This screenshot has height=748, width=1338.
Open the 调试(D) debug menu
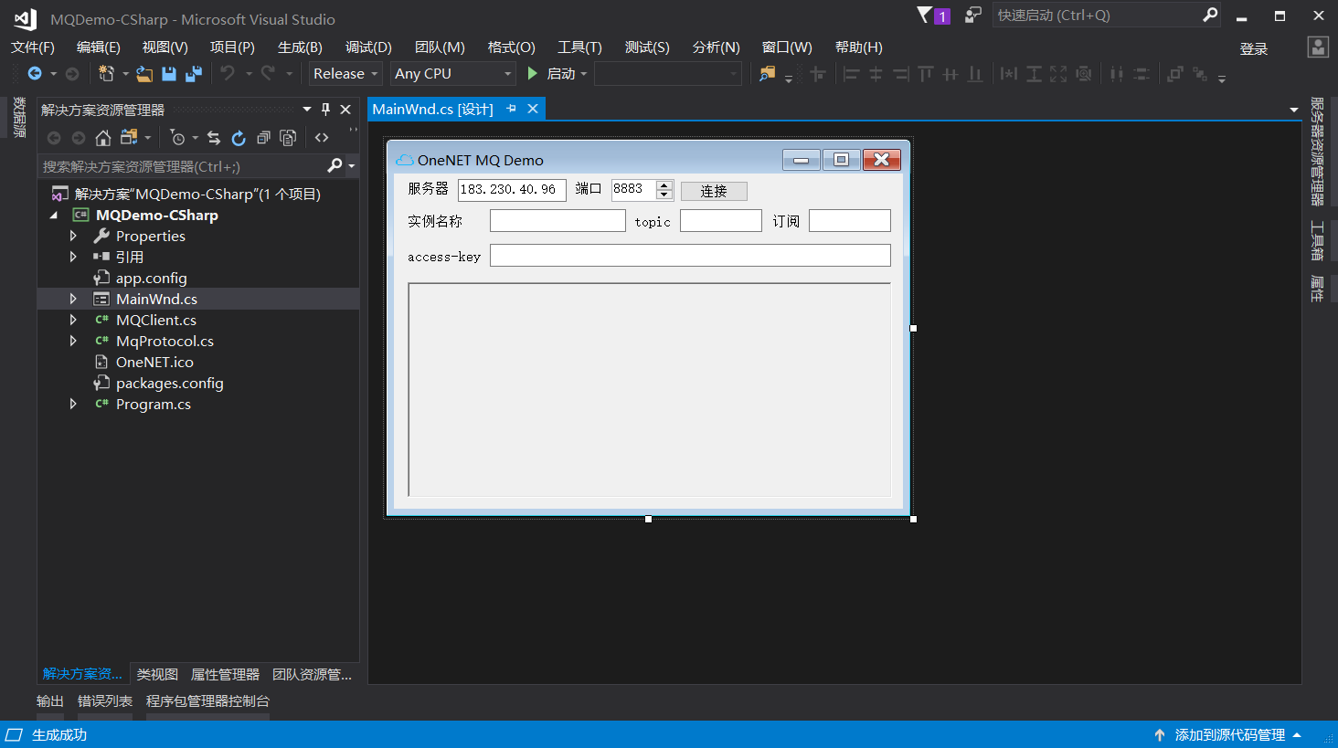pos(368,47)
